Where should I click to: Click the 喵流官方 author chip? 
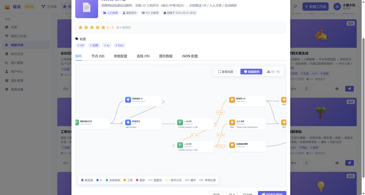[130, 13]
